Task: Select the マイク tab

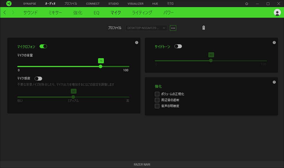Action: pyautogui.click(x=116, y=12)
